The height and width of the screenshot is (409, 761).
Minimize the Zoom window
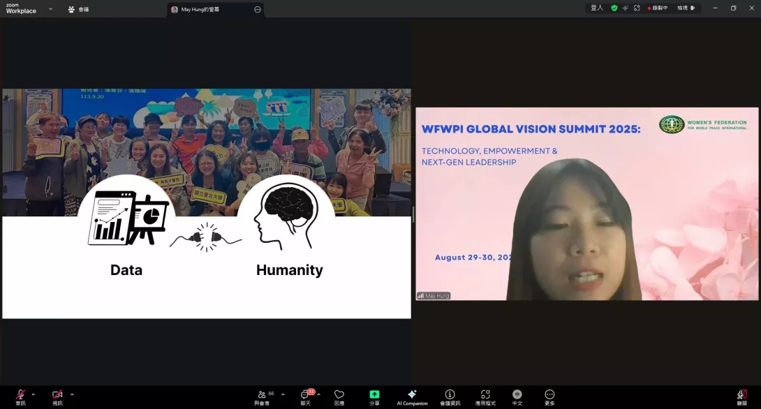(715, 8)
